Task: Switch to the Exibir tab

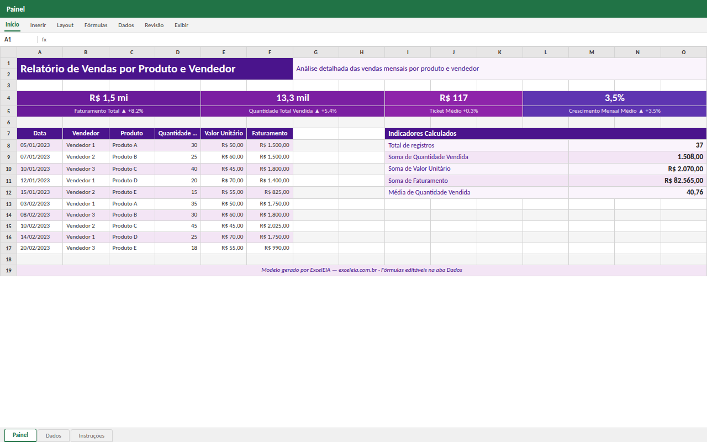Action: (x=181, y=25)
